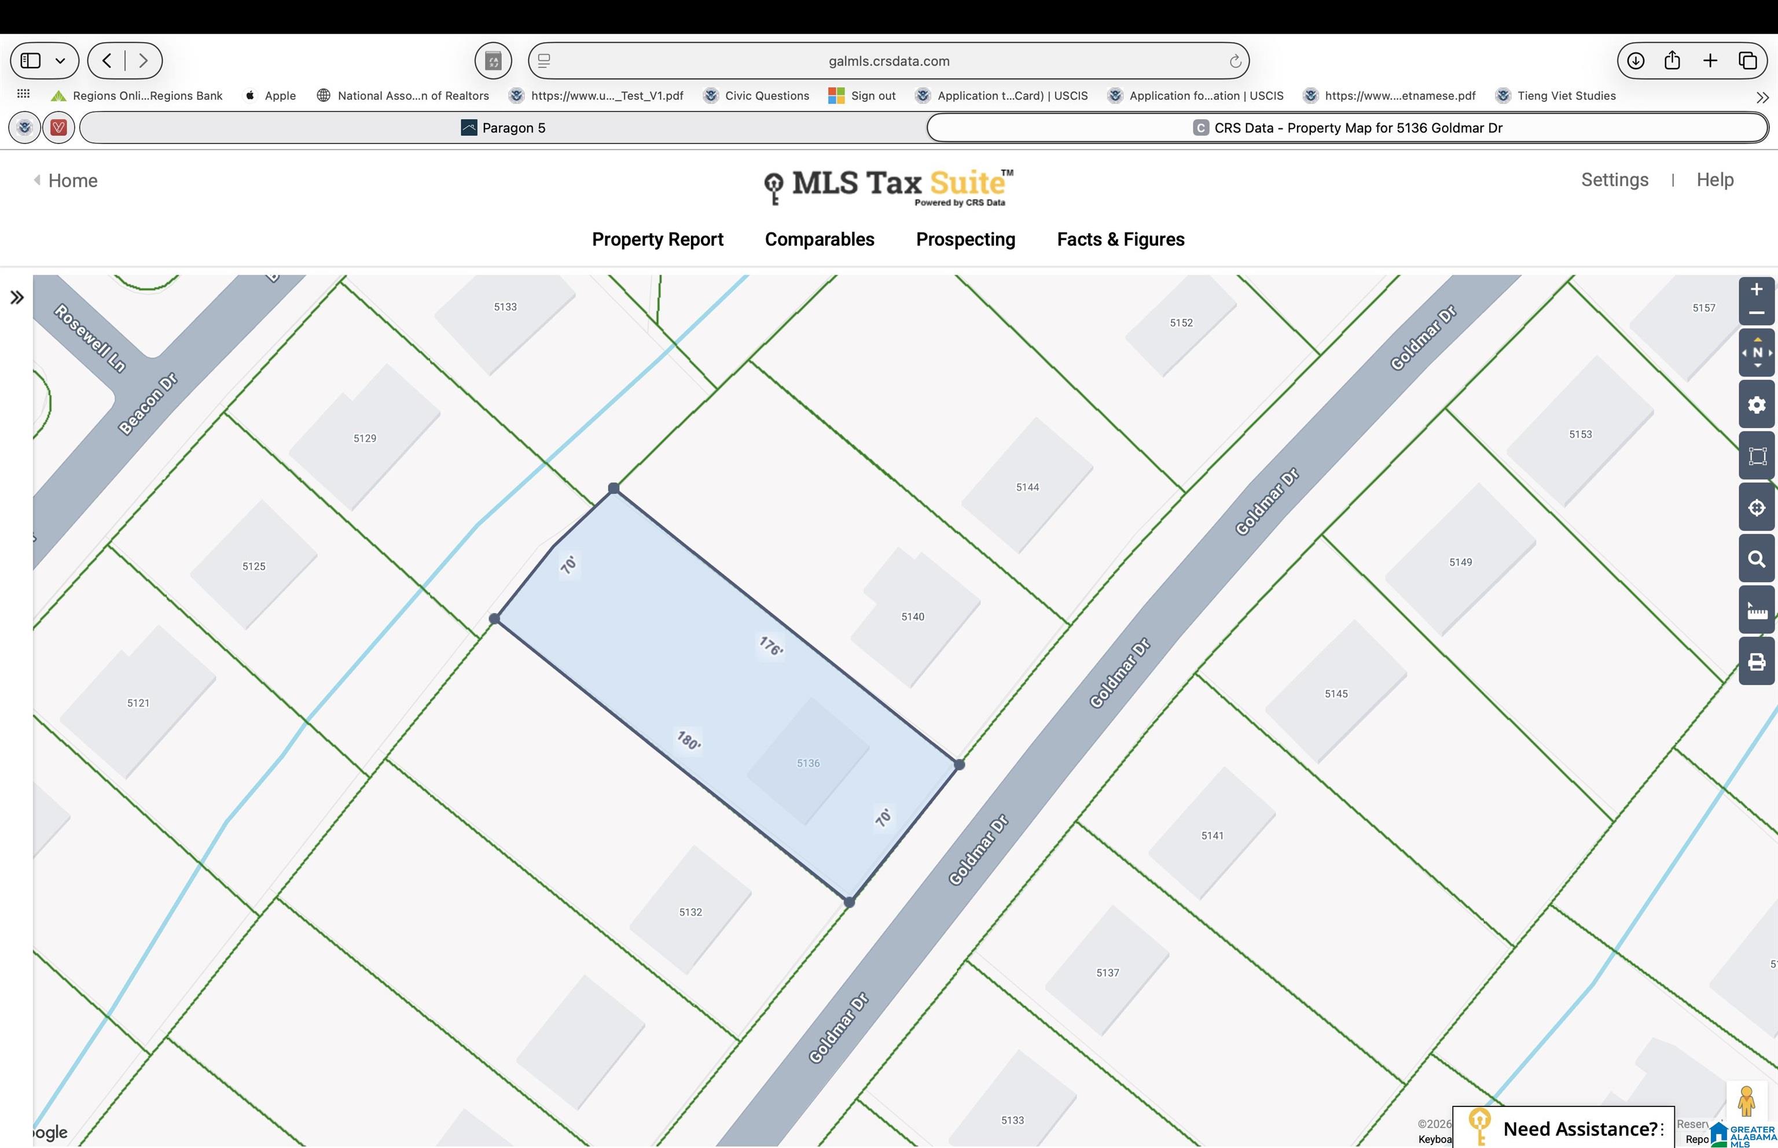Open the Apple bookmark

tap(270, 95)
